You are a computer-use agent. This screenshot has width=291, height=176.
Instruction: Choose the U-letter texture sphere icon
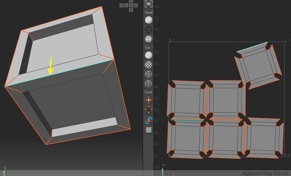tap(149, 84)
